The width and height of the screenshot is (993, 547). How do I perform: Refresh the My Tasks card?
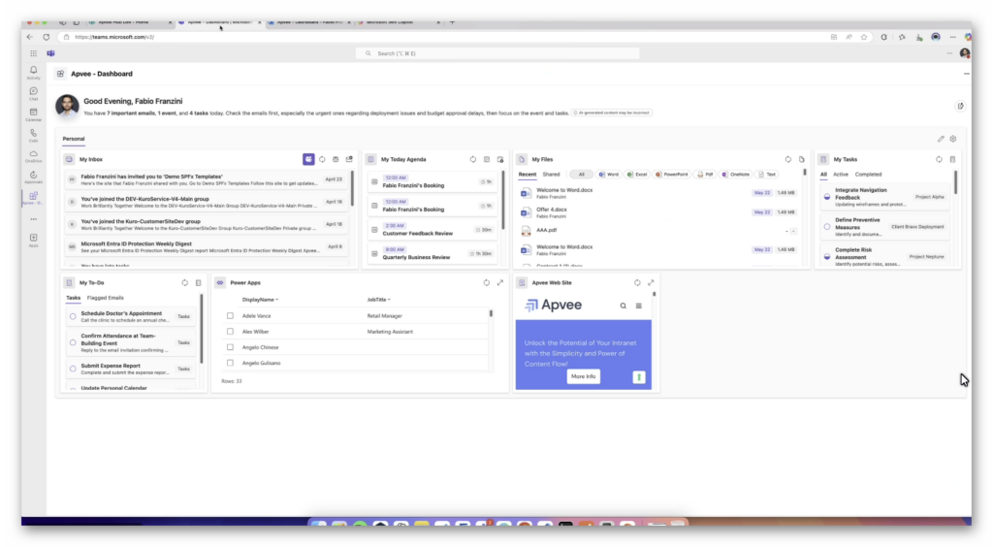point(939,159)
